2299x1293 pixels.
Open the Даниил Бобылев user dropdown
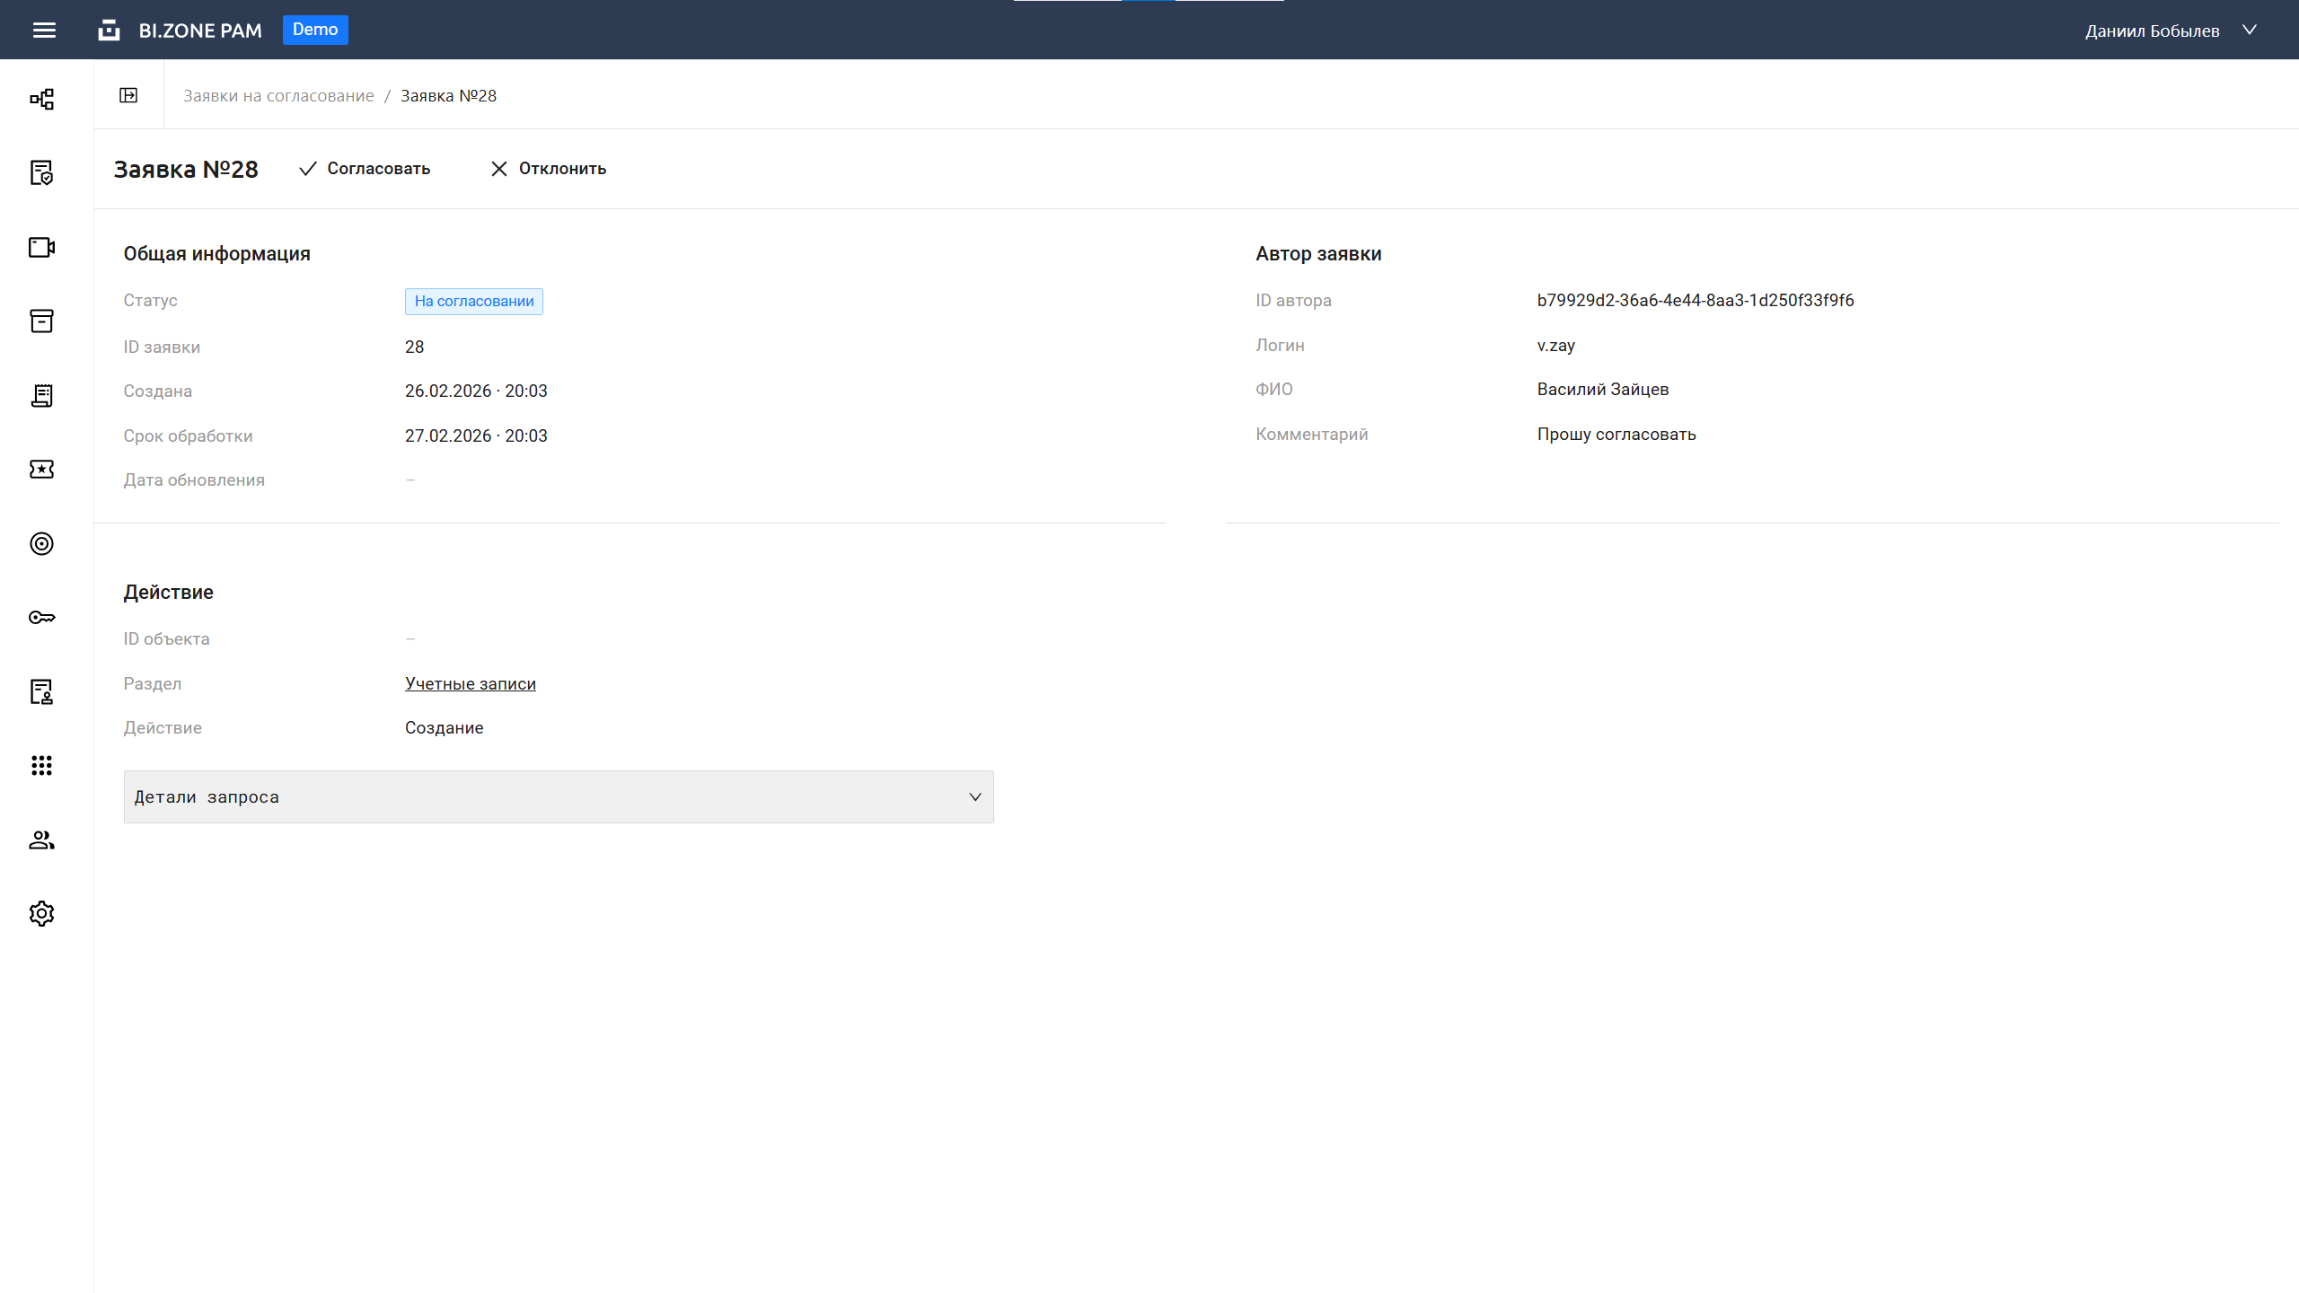[x=2170, y=31]
